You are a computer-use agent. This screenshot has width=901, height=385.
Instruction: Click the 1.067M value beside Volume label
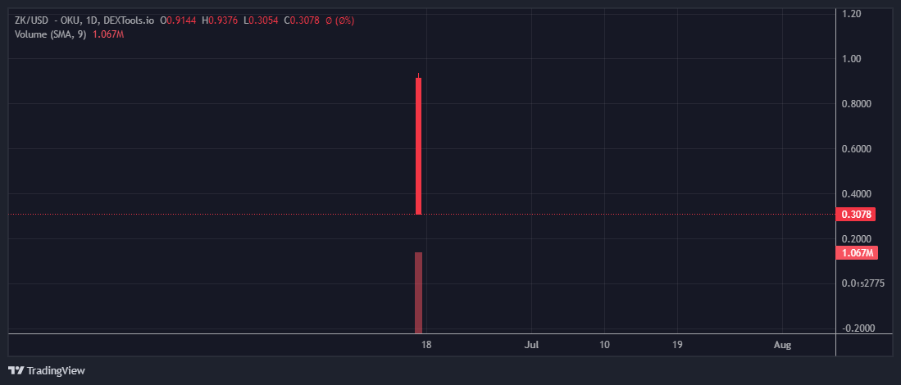108,34
